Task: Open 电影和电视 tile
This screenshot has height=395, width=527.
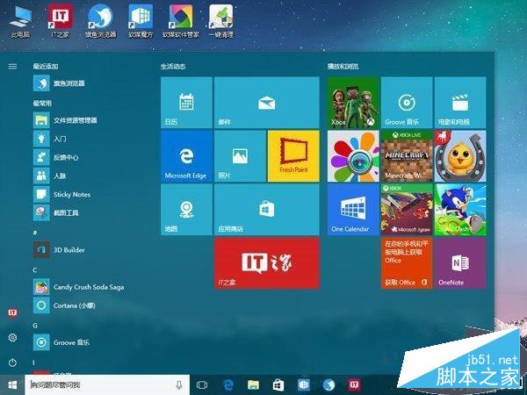Action: point(460,103)
